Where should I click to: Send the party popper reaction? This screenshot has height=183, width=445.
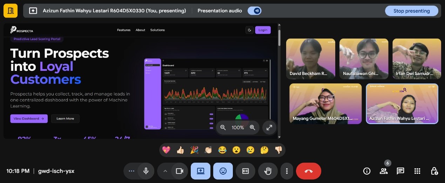(194, 150)
